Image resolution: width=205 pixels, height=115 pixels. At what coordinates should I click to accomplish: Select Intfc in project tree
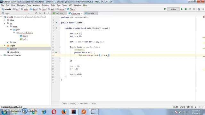pyautogui.click(x=24, y=39)
